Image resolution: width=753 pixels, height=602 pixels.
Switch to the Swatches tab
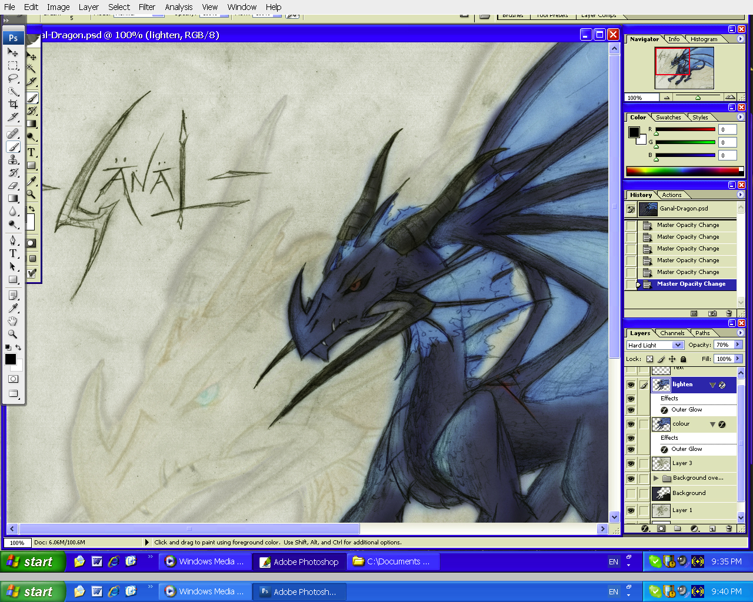(x=668, y=117)
